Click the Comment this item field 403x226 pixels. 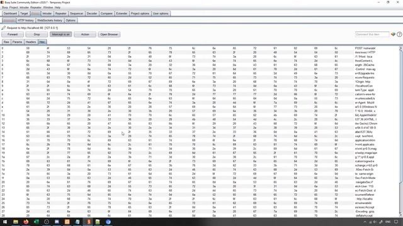click(x=372, y=35)
